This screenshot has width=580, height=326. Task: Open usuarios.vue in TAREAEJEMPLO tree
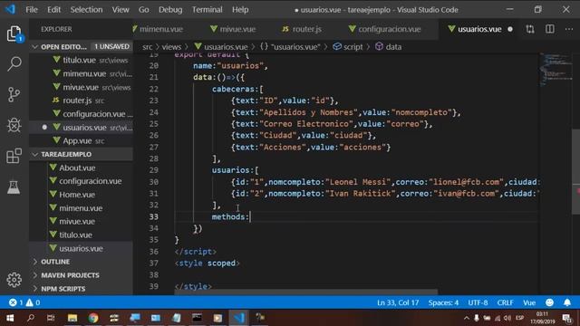pos(81,248)
